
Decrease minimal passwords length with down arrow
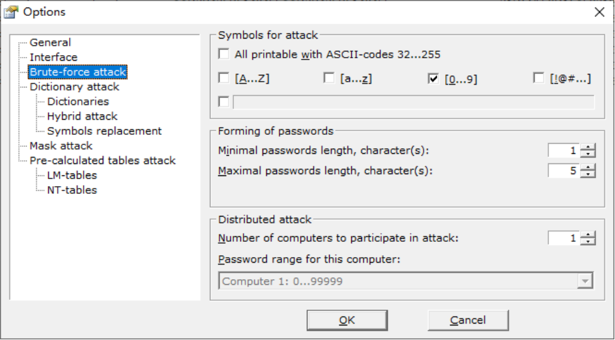(x=590, y=154)
